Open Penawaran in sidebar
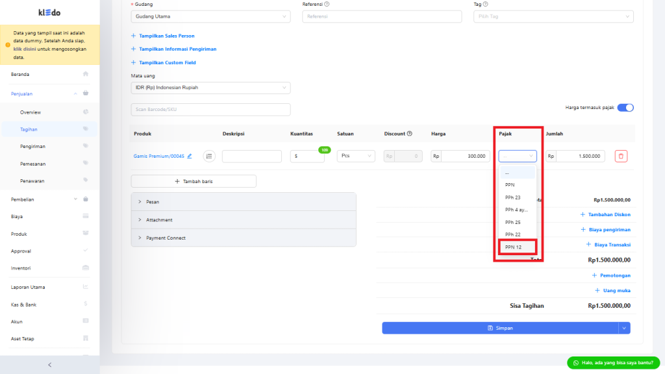The height and width of the screenshot is (374, 665). [x=49, y=181]
